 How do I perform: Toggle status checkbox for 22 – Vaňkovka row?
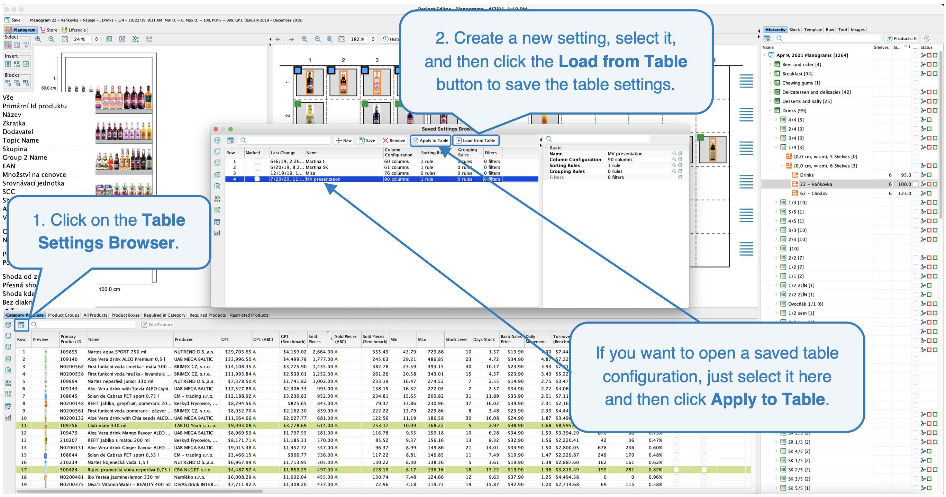(916, 184)
